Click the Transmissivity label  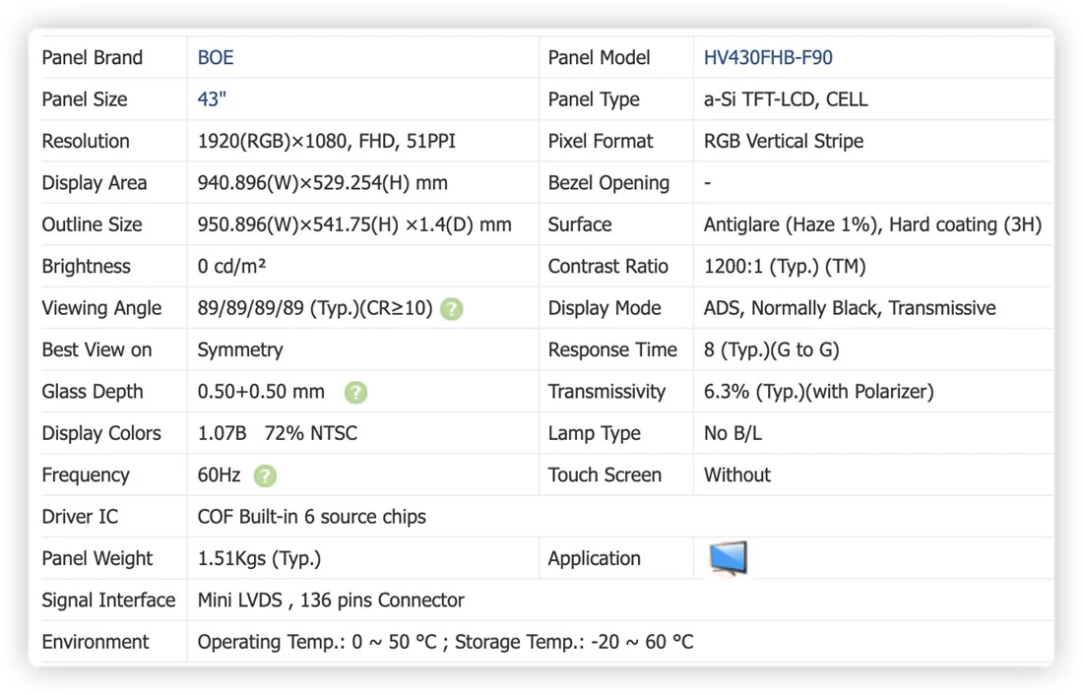point(606,391)
